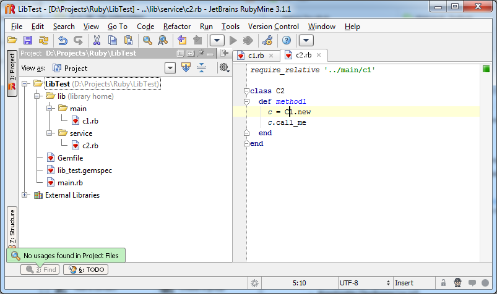Click the green inspection status square

486,69
